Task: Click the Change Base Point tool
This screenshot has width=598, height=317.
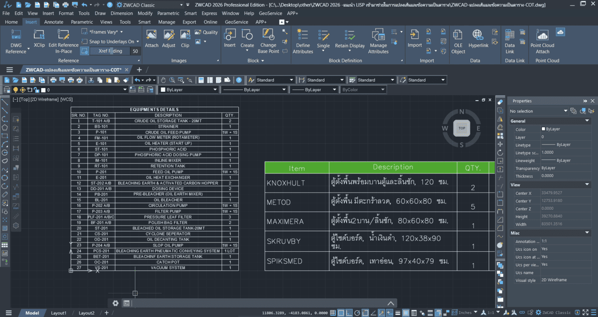Action: [x=268, y=35]
